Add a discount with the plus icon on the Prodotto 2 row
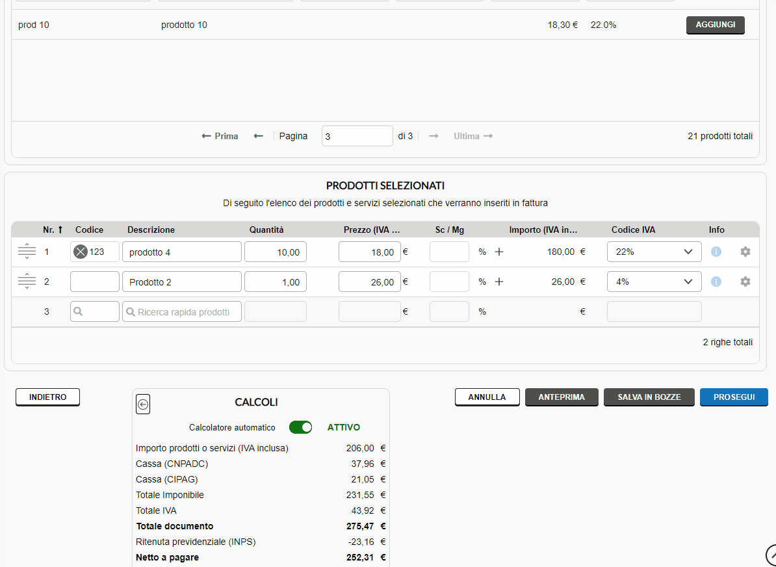 [499, 282]
